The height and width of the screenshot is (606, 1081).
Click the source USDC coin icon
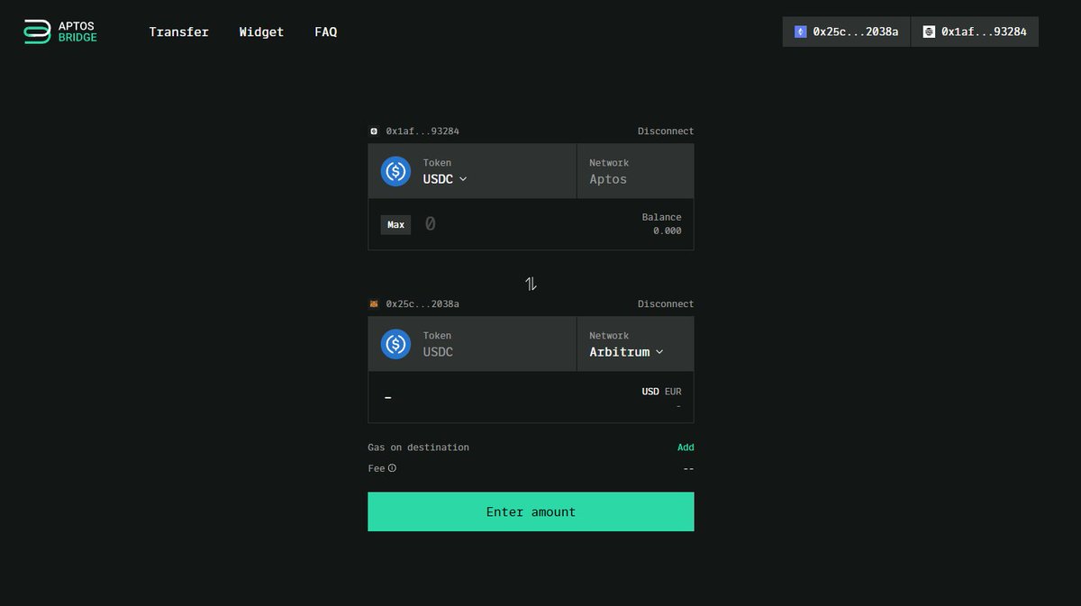coord(395,171)
